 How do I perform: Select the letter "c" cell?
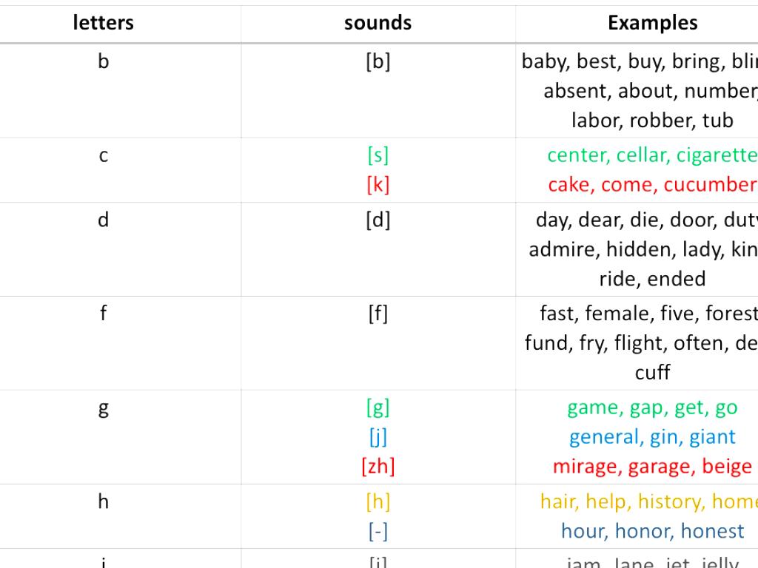tap(104, 156)
